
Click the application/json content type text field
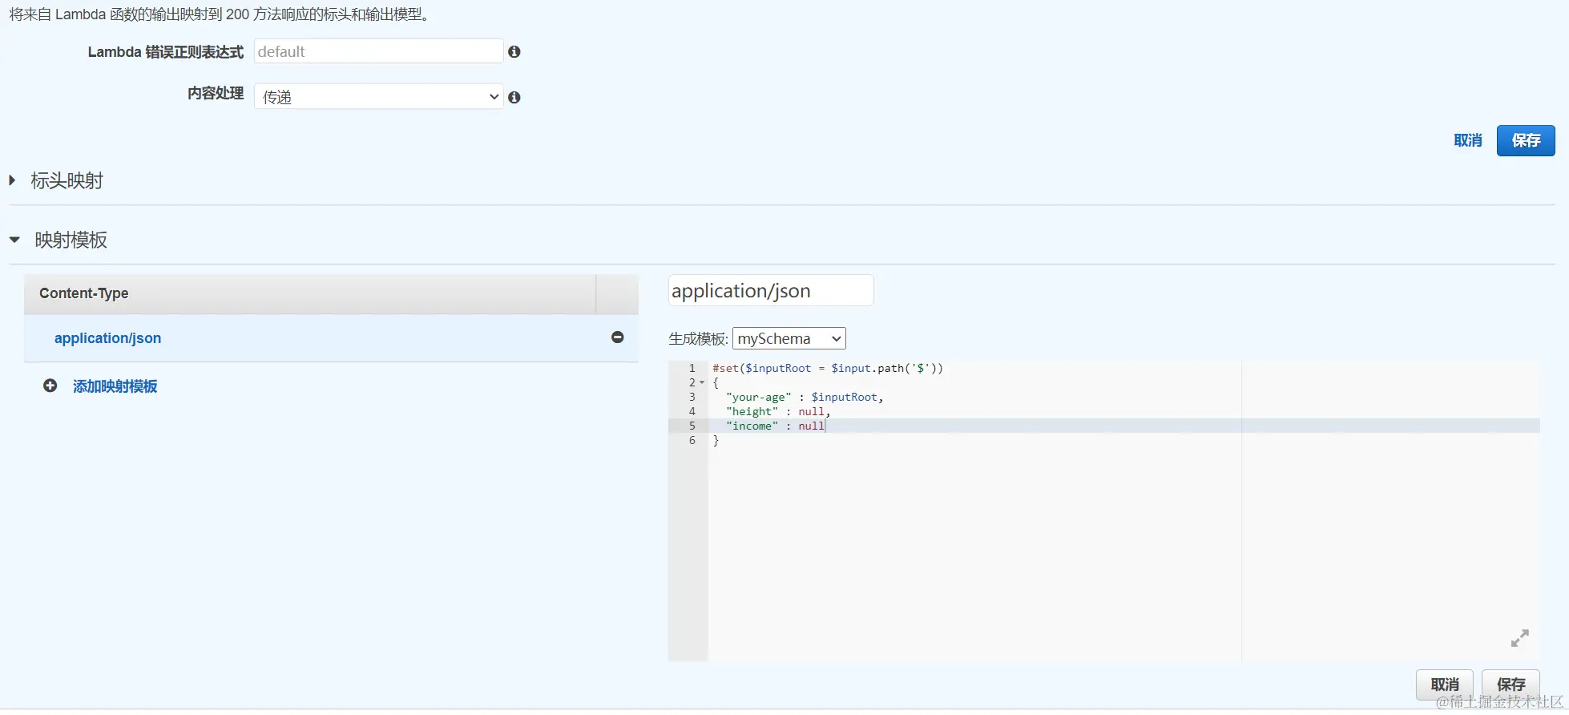tap(771, 290)
